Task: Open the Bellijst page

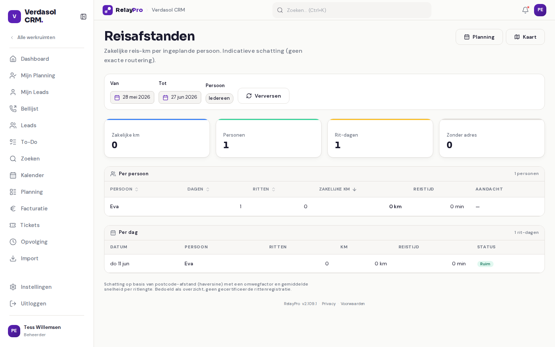Action: [x=47, y=109]
